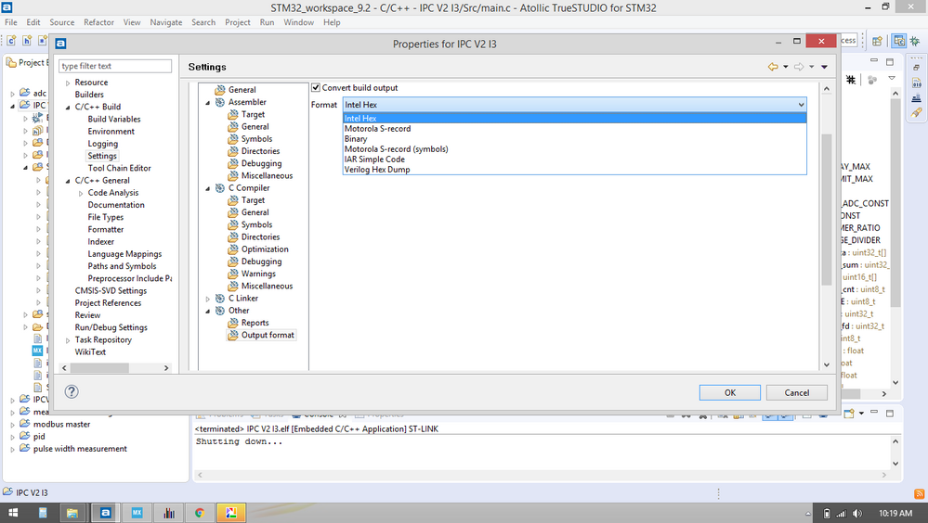
Task: Open Windows Start menu
Action: 11,513
